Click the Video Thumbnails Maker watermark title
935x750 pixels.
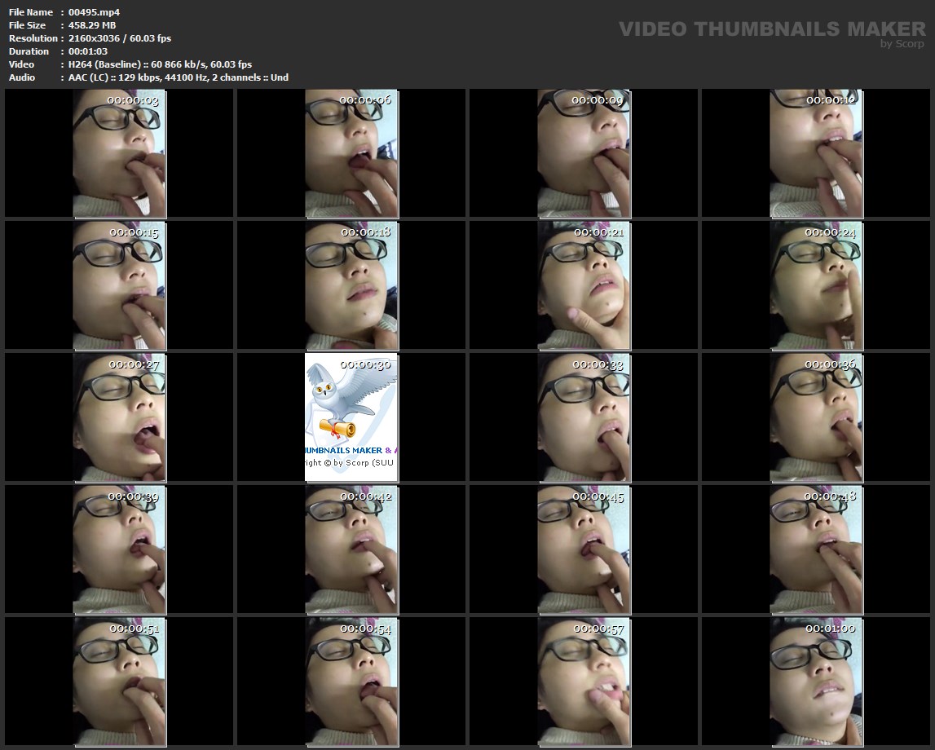771,29
